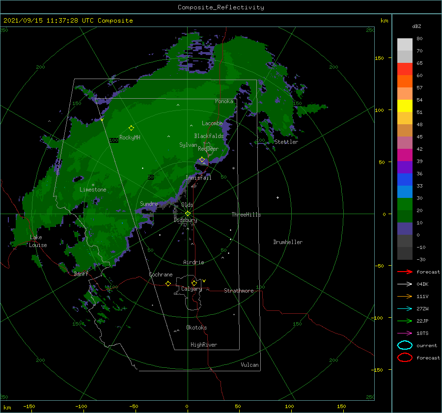Viewport: 442px width, 413px height.
Task: Click the km unit label at top right
Action: click(x=384, y=21)
